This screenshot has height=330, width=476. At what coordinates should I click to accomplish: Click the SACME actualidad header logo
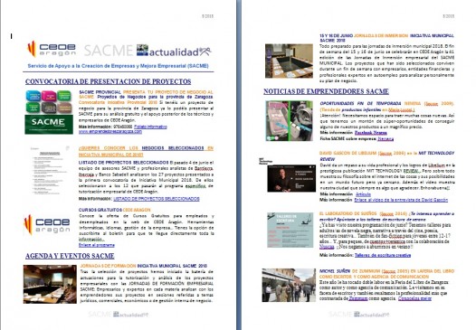point(148,51)
